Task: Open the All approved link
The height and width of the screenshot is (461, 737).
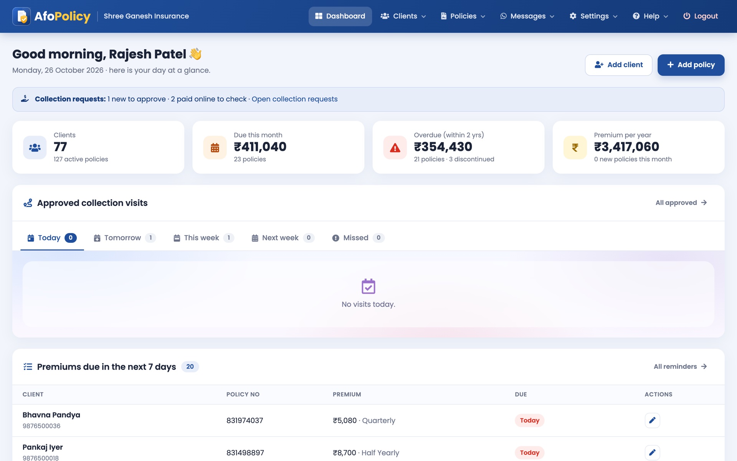Action: pyautogui.click(x=681, y=202)
